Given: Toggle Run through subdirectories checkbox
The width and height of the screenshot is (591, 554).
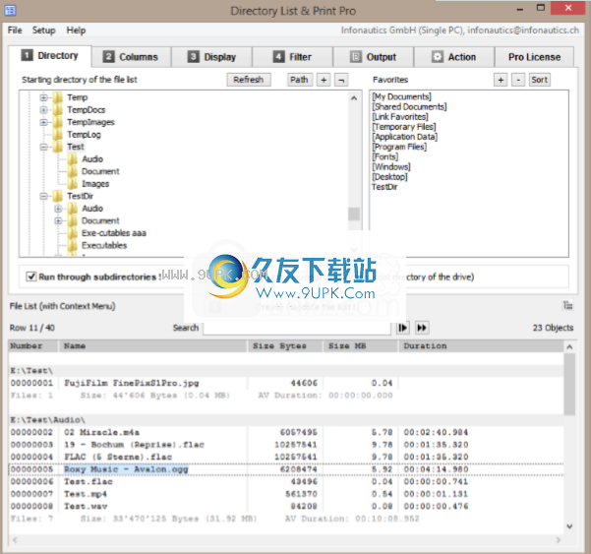Looking at the screenshot, I should [30, 277].
